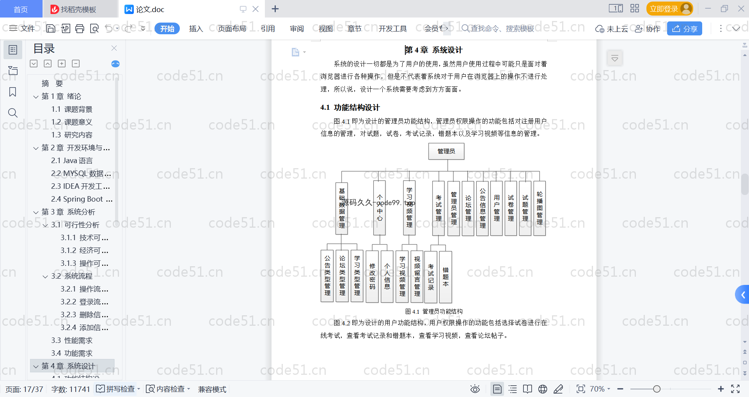Click the new tab plus button

(x=275, y=9)
